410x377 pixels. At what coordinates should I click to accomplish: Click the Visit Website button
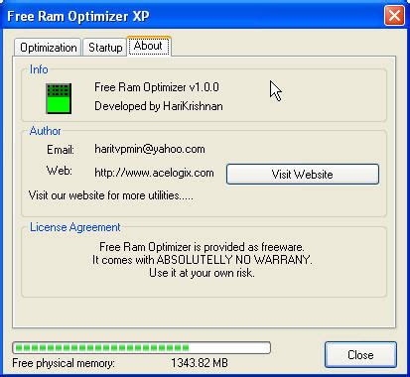point(303,174)
